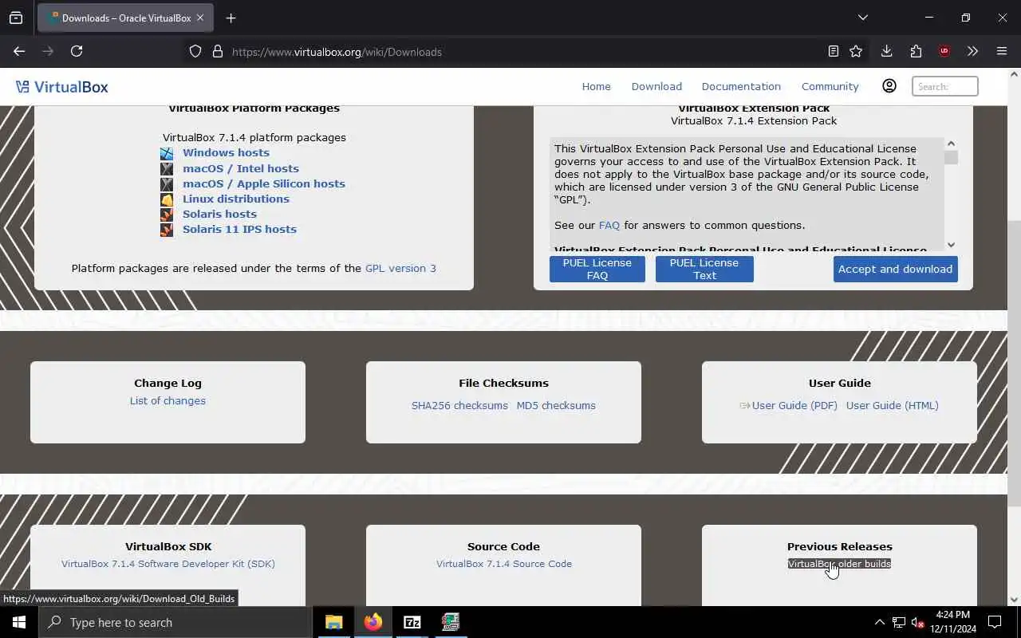Image resolution: width=1021 pixels, height=638 pixels.
Task: Click the Windows hosts link
Action: (226, 152)
